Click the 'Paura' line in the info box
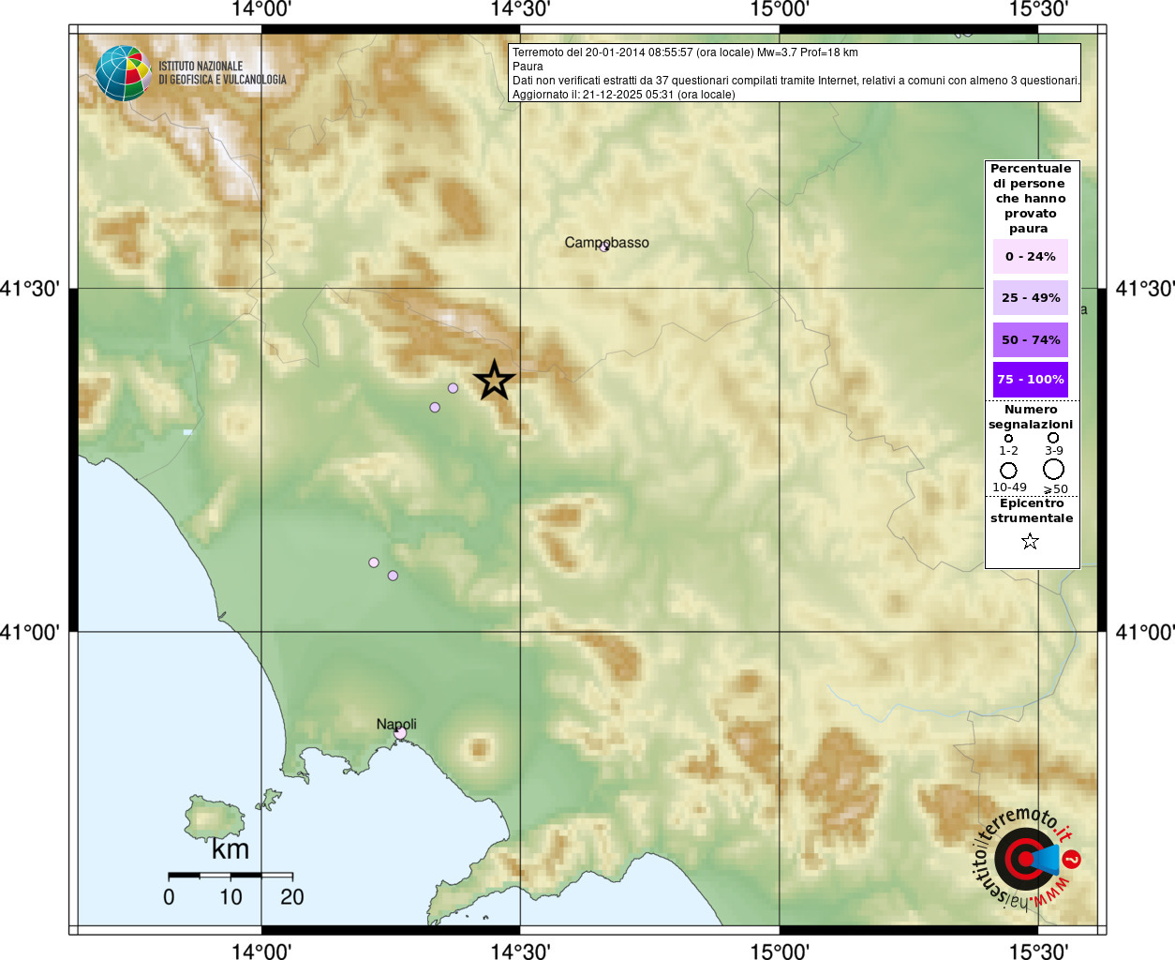1175x960 pixels. [x=528, y=67]
